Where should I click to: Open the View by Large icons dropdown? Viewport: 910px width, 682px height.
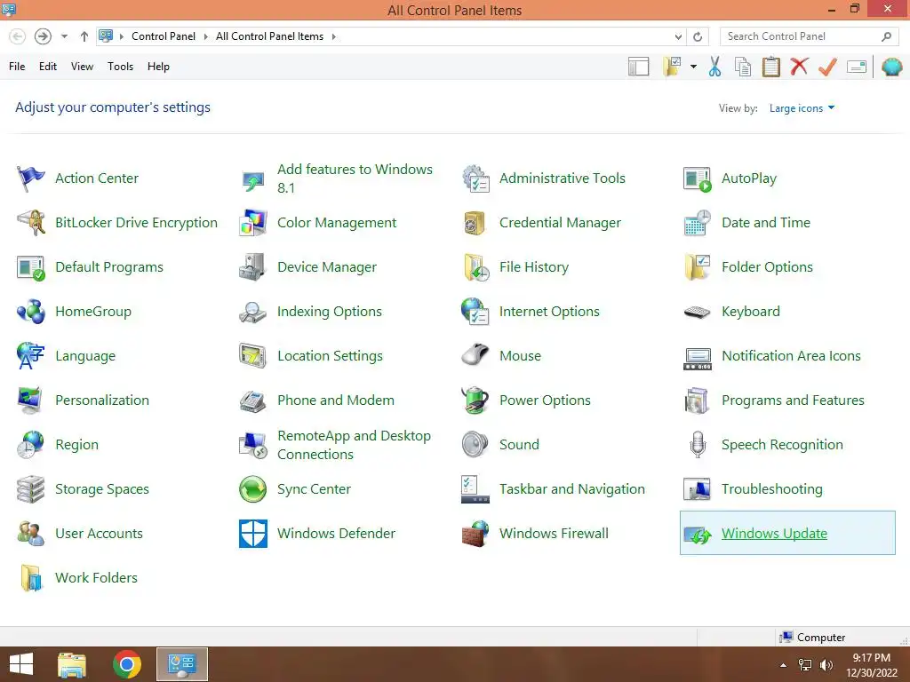pos(802,107)
